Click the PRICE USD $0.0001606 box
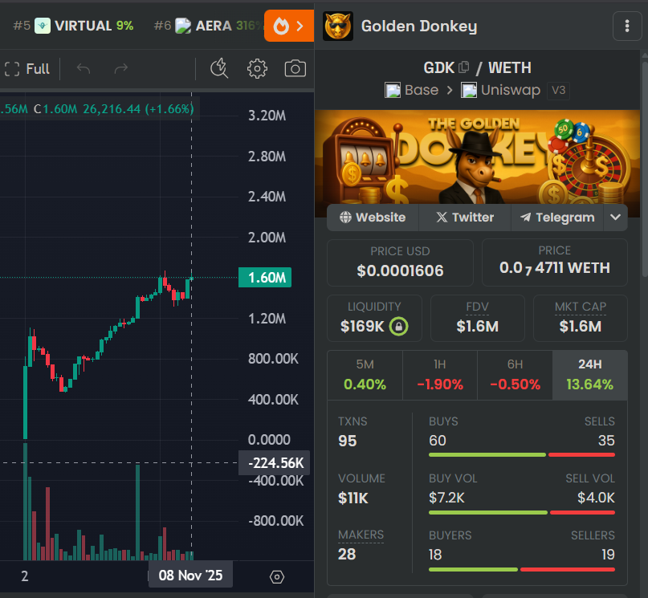This screenshot has height=598, width=648. click(400, 262)
